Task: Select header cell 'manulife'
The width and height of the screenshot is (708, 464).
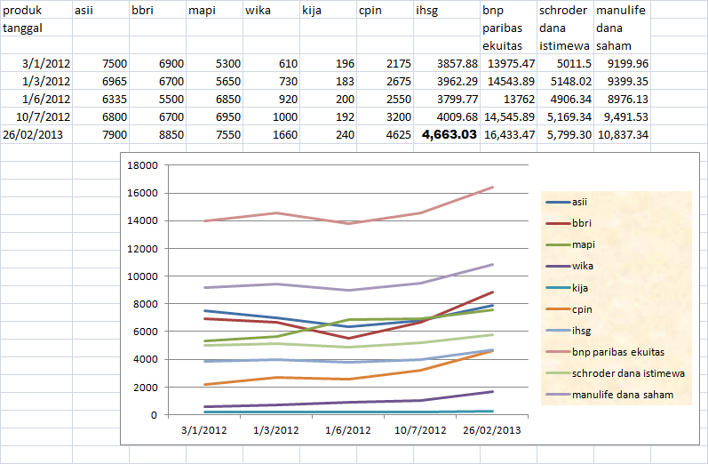Action: point(622,10)
